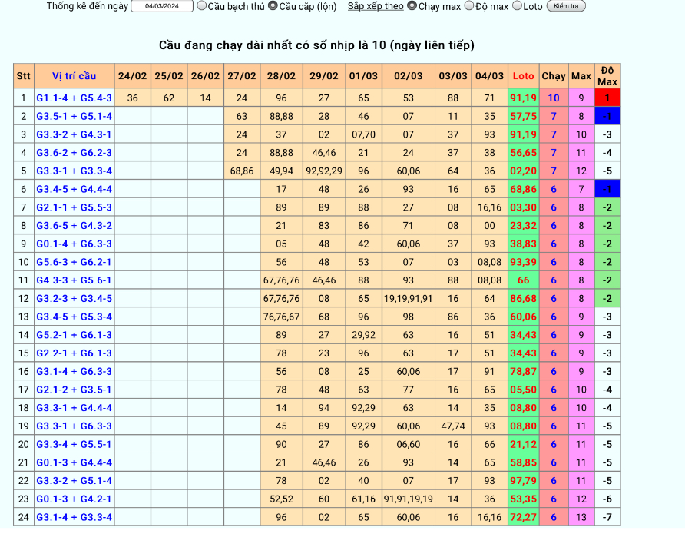Click the 'Sắp xếp theo' underlined label
Viewport: 685px width, 547px height.
point(375,6)
